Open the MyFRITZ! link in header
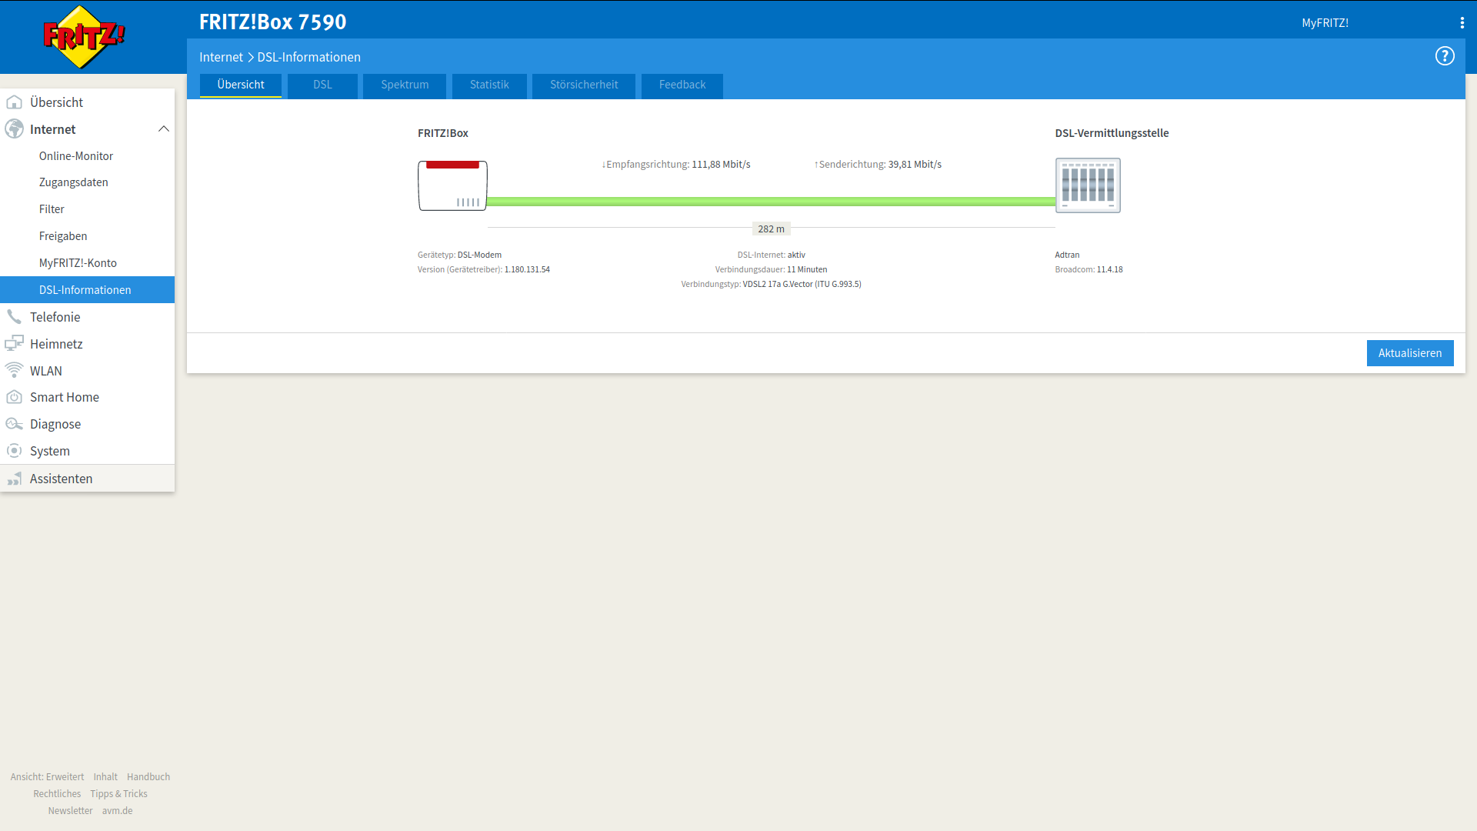This screenshot has height=831, width=1477. [x=1325, y=23]
